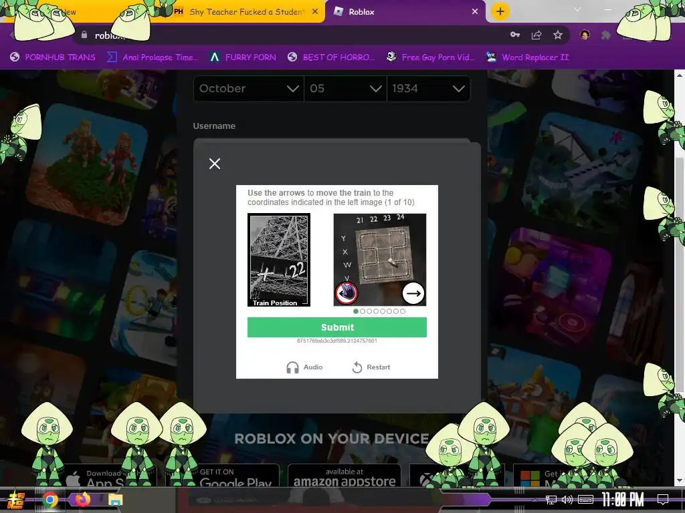This screenshot has width=685, height=513.
Task: Click the Get it on Google Play badge
Action: click(235, 476)
